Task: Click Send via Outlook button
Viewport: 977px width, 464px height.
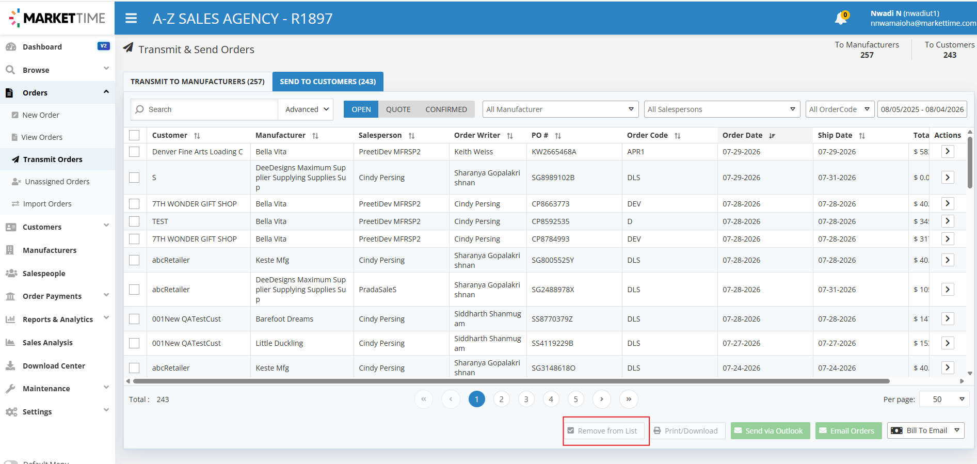Action: (x=770, y=431)
